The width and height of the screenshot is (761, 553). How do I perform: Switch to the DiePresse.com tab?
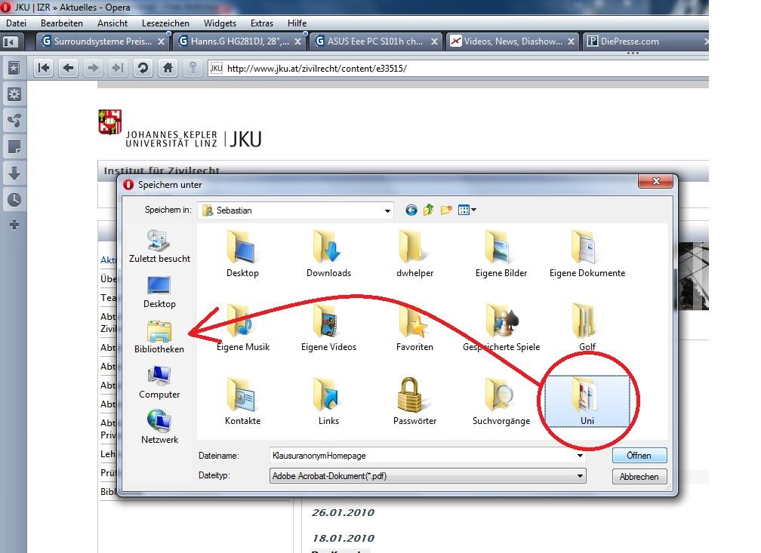[x=630, y=41]
